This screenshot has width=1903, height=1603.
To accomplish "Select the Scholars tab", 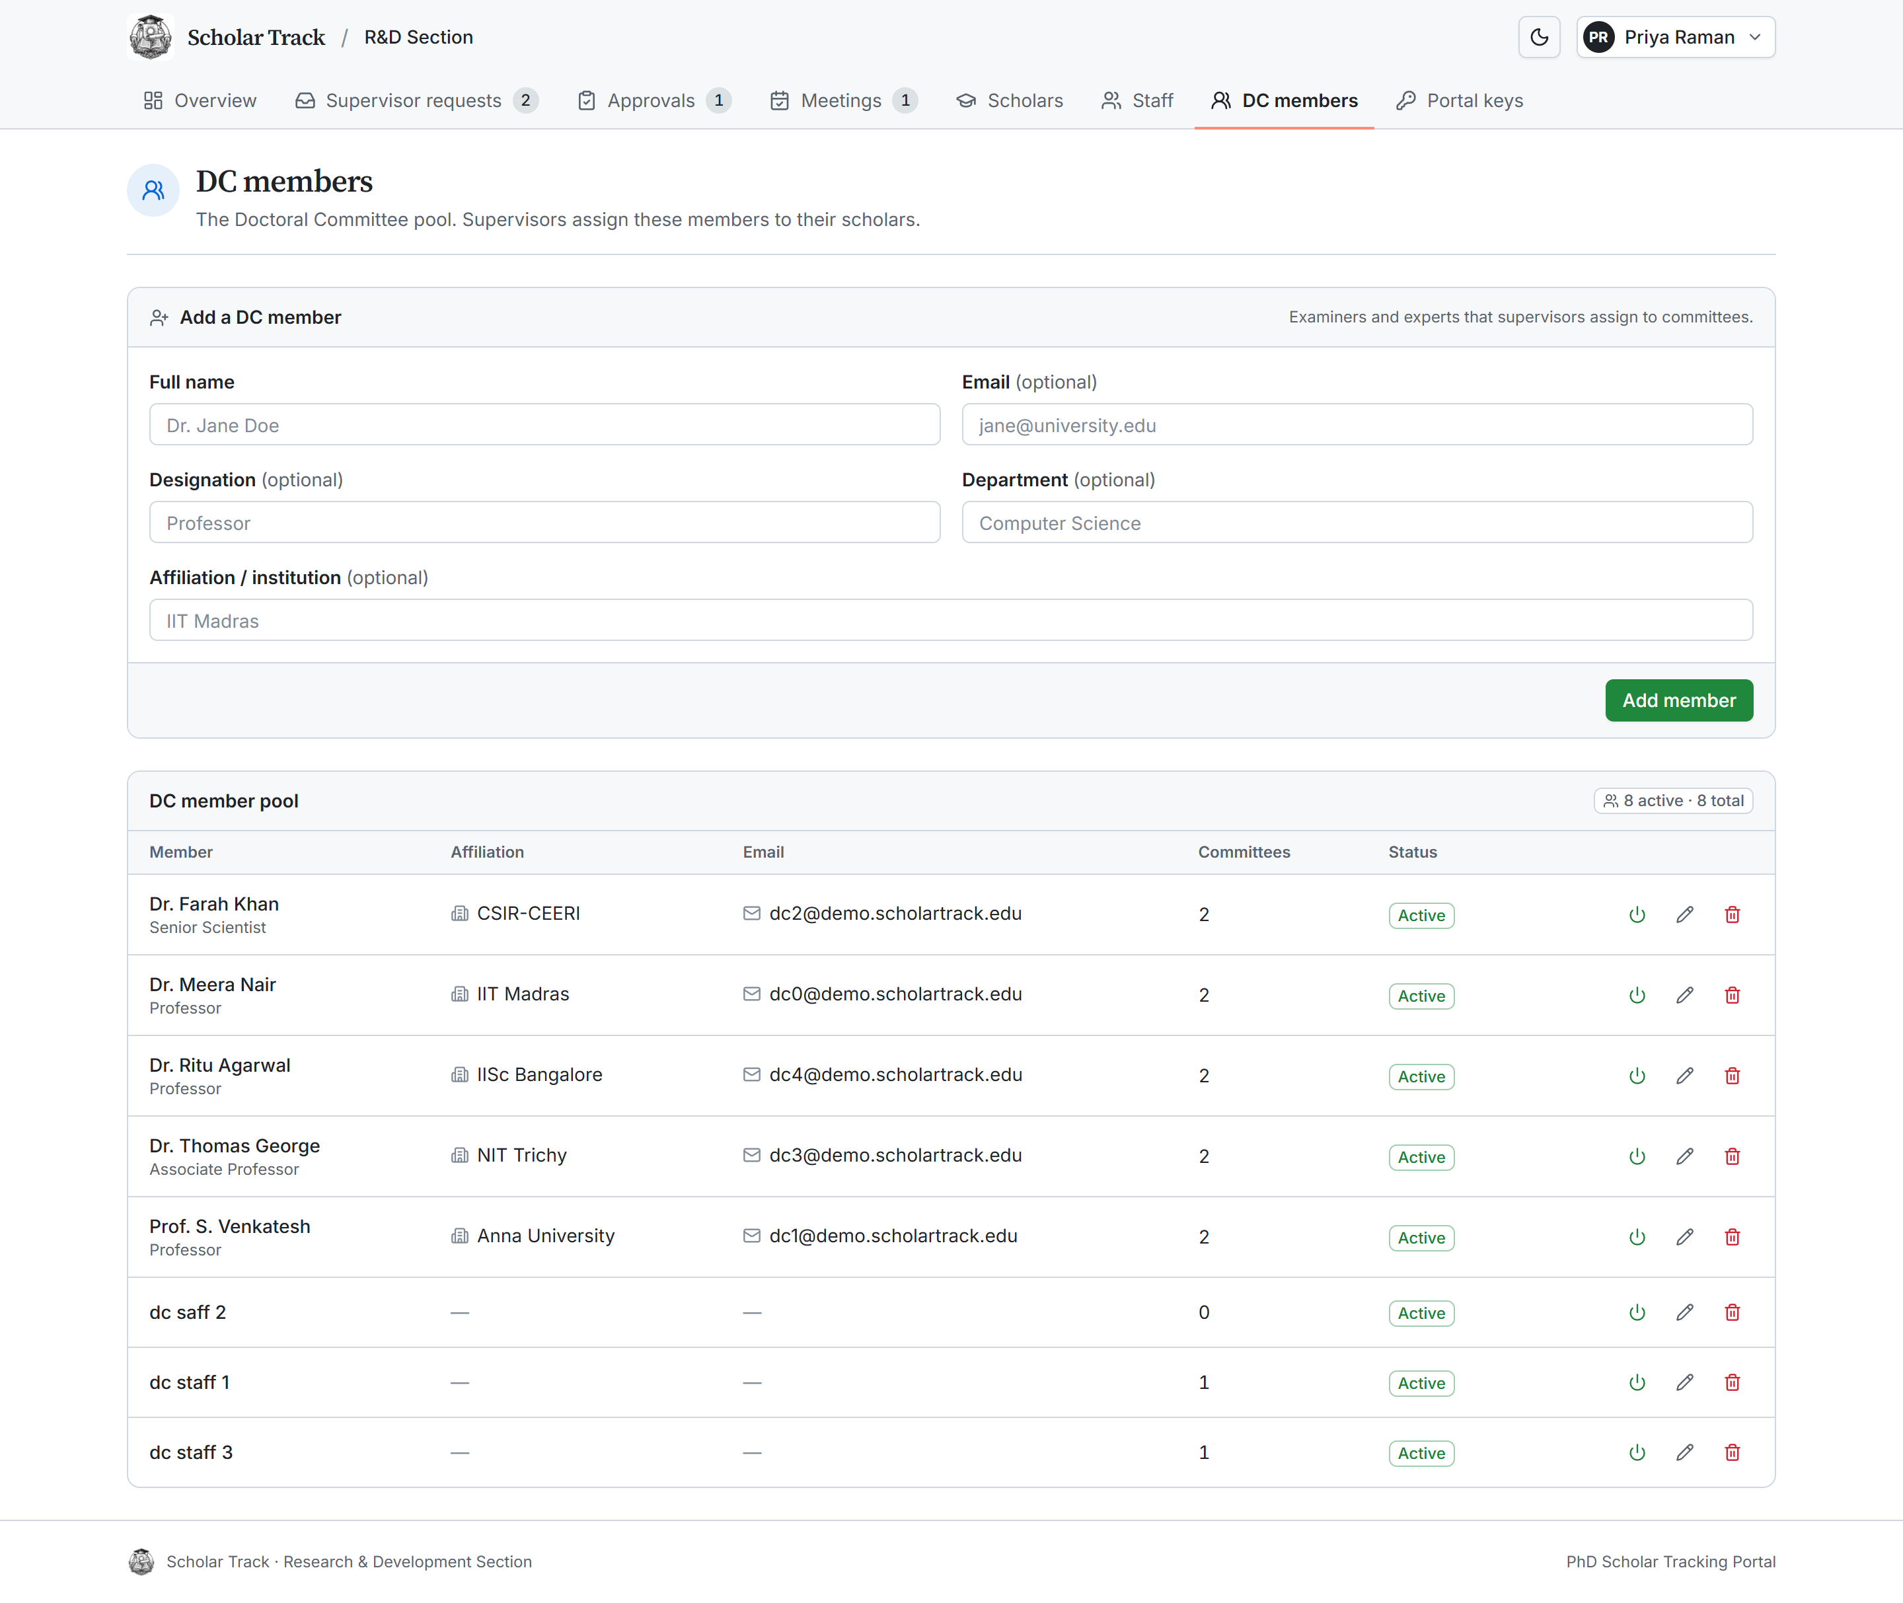I will point(1009,101).
